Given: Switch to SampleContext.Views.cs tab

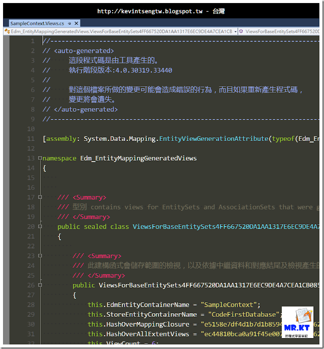Looking at the screenshot, I should point(37,24).
